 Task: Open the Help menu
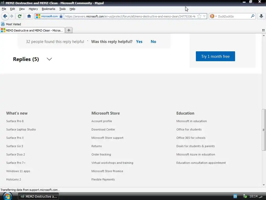[x=72, y=9]
